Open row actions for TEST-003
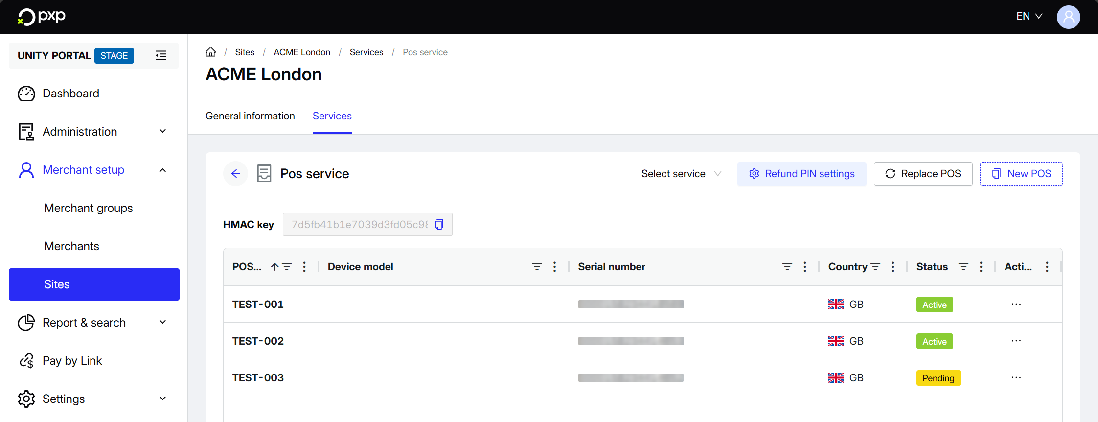The width and height of the screenshot is (1098, 422). tap(1016, 377)
